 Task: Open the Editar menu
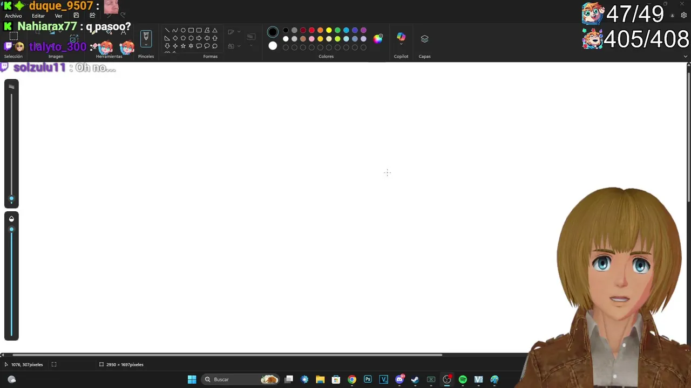pyautogui.click(x=38, y=16)
